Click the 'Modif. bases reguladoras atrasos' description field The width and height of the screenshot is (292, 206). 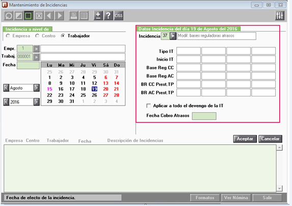(217, 36)
